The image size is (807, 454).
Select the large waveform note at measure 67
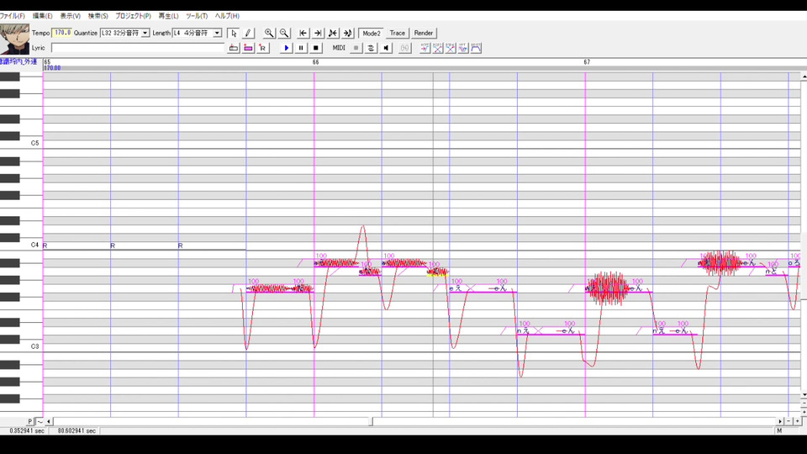607,288
